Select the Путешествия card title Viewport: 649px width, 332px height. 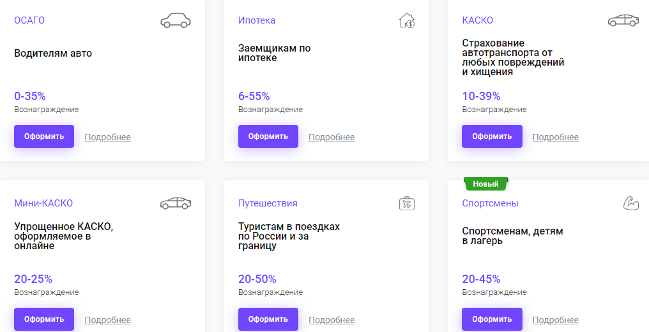(x=268, y=203)
